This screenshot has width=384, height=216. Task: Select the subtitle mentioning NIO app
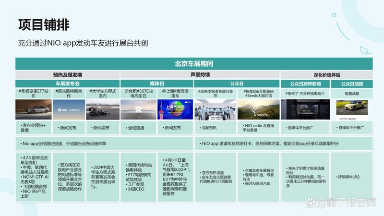(83, 43)
